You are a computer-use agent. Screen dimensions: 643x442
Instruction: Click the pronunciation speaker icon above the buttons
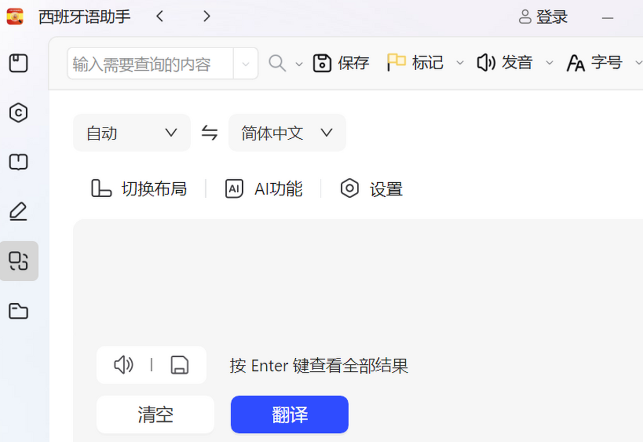pos(123,365)
